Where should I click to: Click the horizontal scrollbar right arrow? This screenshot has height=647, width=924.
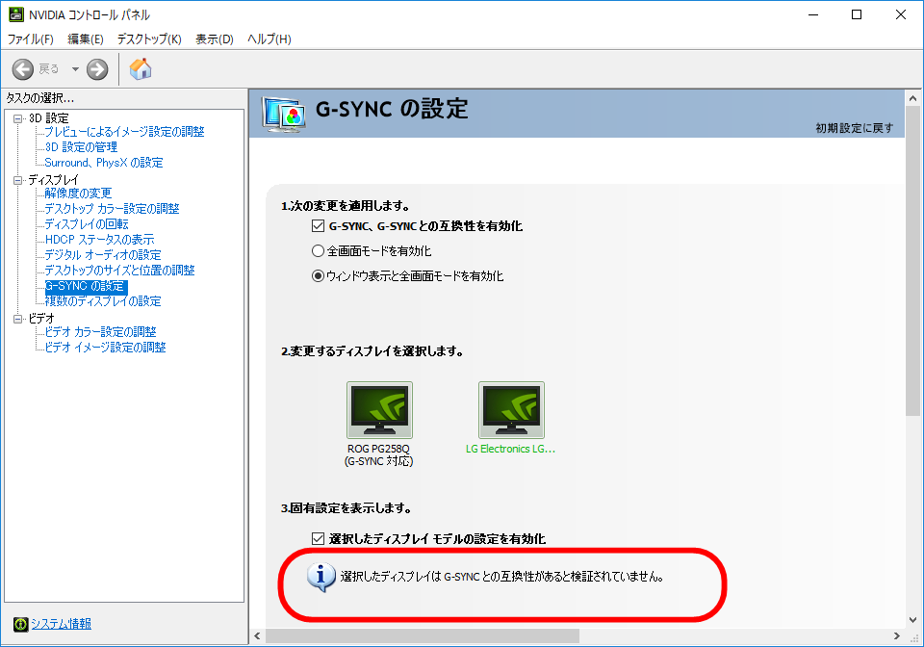pos(897,635)
